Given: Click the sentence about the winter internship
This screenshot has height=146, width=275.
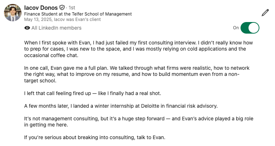Looking at the screenshot, I should pos(121,106).
